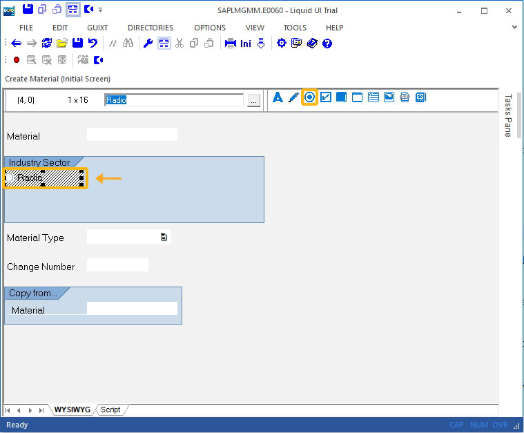
Task: Open the TOOLS menu
Action: tap(295, 28)
